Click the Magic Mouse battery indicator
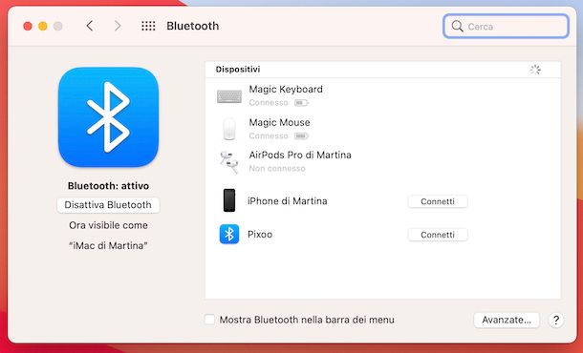 [x=301, y=136]
